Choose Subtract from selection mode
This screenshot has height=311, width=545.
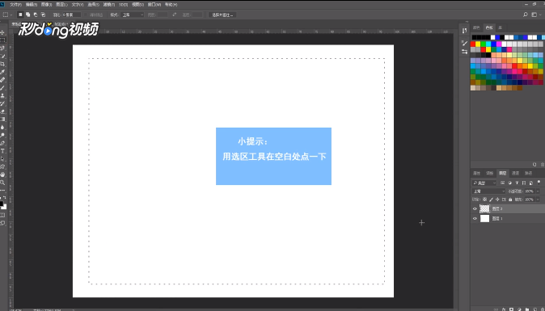[36, 15]
